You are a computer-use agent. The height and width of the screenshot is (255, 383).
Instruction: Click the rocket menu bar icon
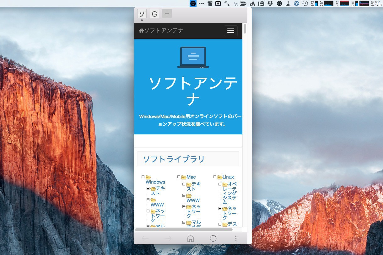[288, 3]
